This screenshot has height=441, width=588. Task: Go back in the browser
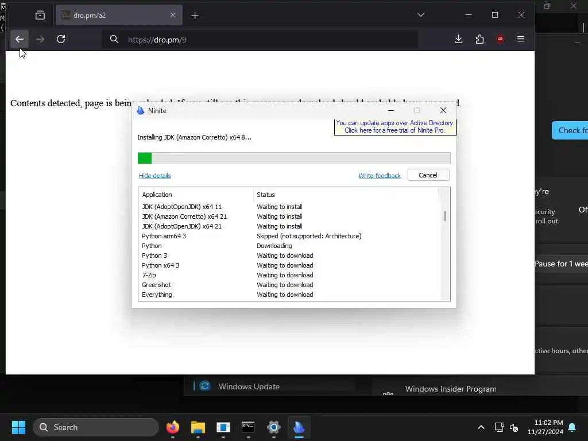pyautogui.click(x=19, y=39)
